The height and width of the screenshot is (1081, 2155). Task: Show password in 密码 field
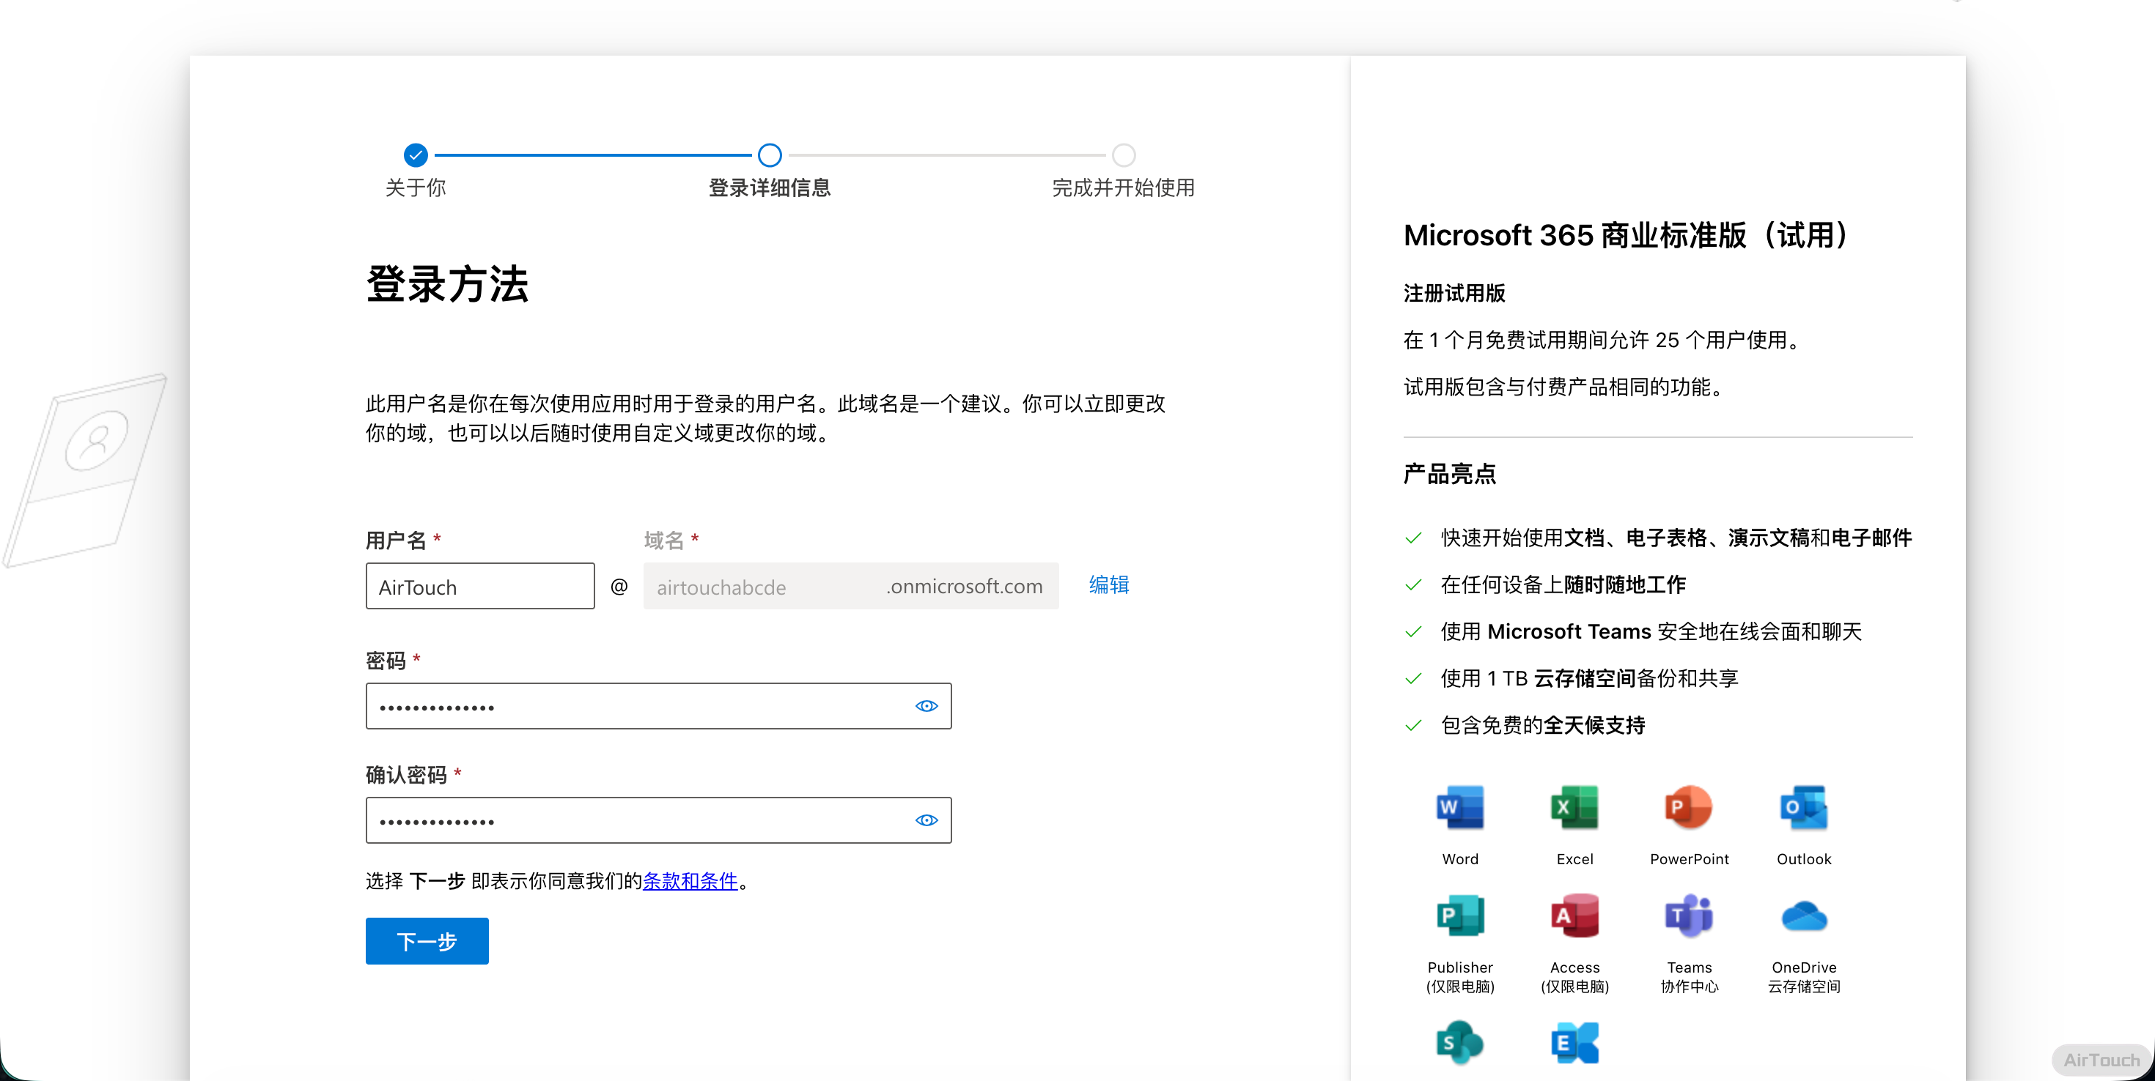pos(926,707)
